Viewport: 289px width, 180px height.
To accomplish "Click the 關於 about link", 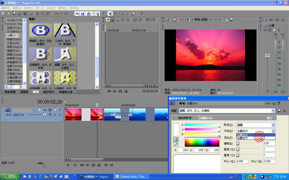I will click(269, 118).
